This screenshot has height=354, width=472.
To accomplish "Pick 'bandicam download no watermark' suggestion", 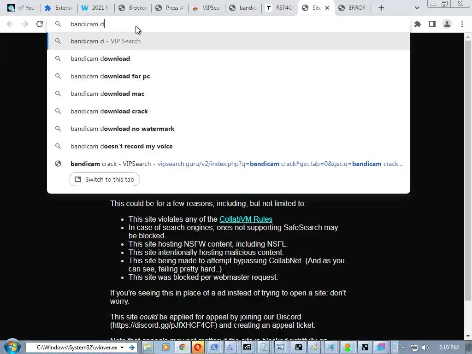I will (x=229, y=129).
